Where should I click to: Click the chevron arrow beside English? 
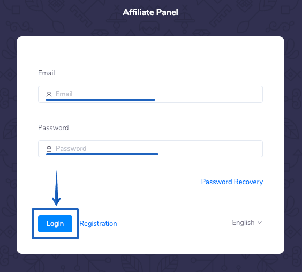(260, 223)
